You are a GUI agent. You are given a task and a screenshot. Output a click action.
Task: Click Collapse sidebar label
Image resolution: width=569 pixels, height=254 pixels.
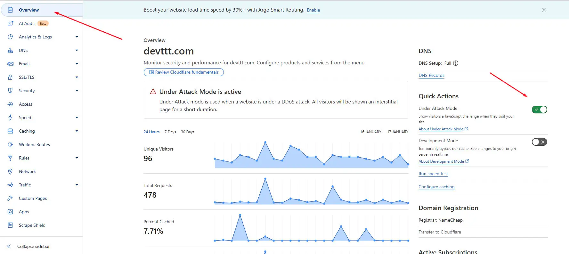[x=34, y=246]
